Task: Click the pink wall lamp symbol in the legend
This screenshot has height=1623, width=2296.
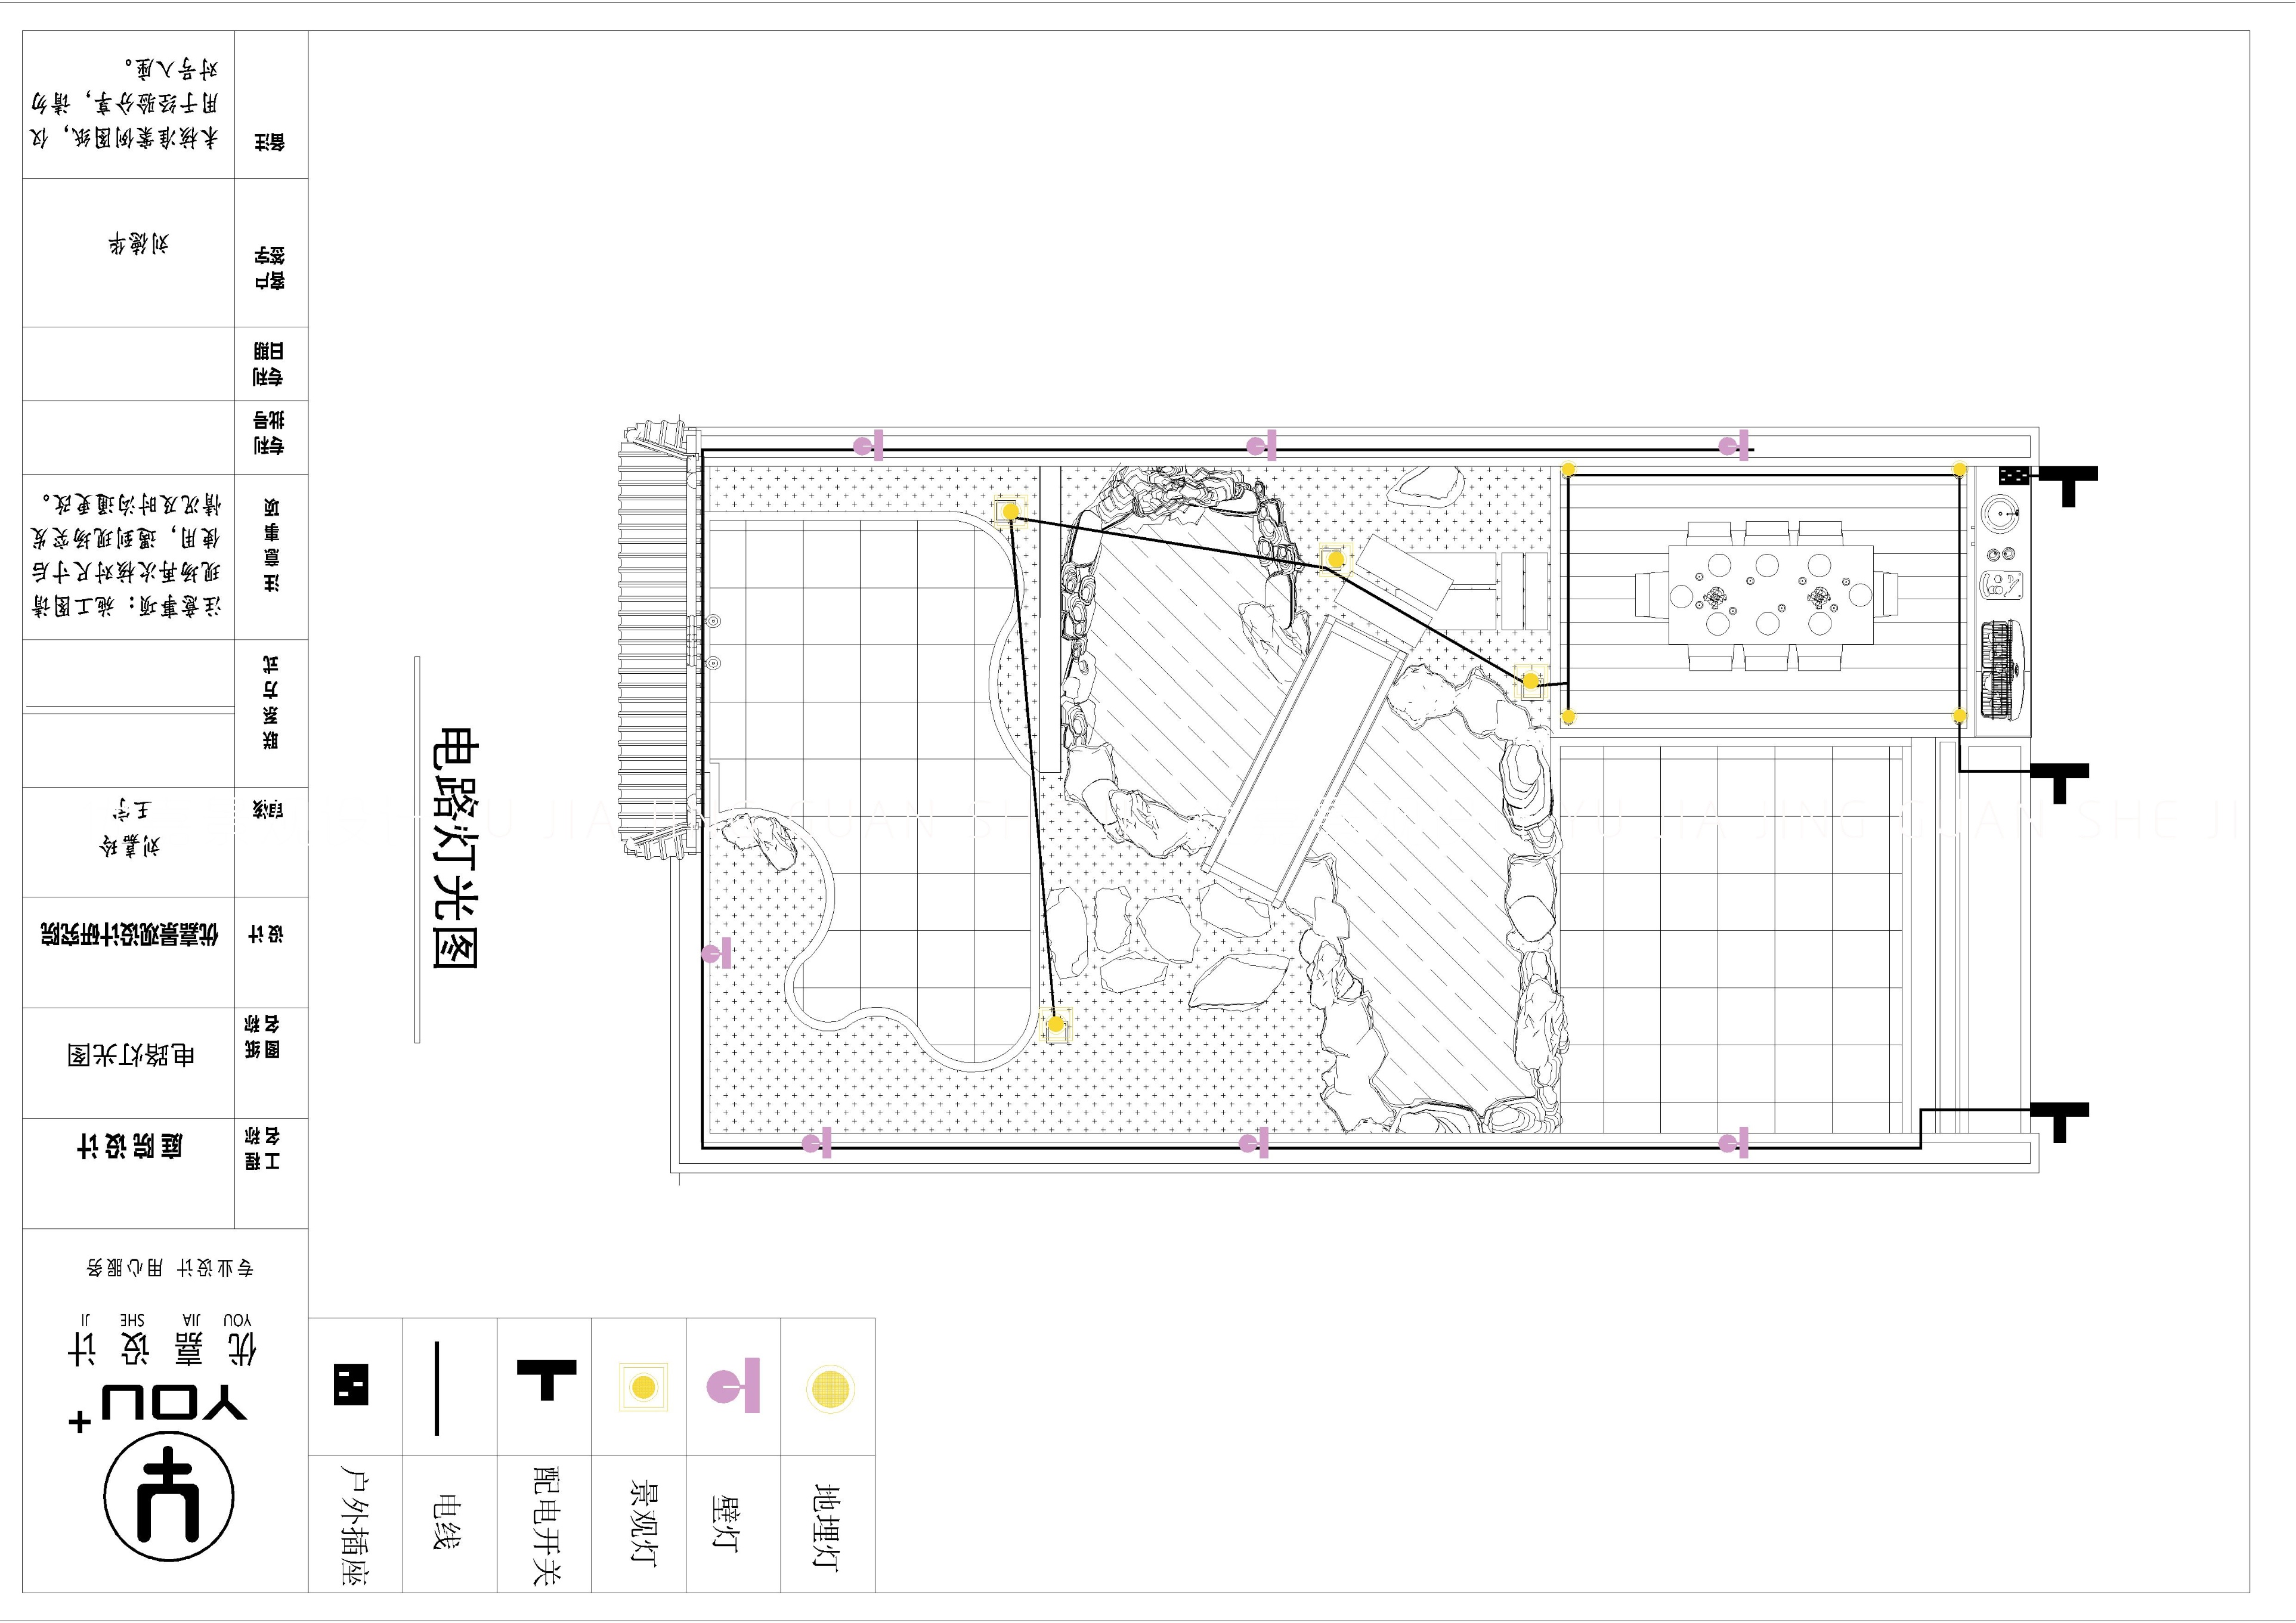Action: [735, 1385]
